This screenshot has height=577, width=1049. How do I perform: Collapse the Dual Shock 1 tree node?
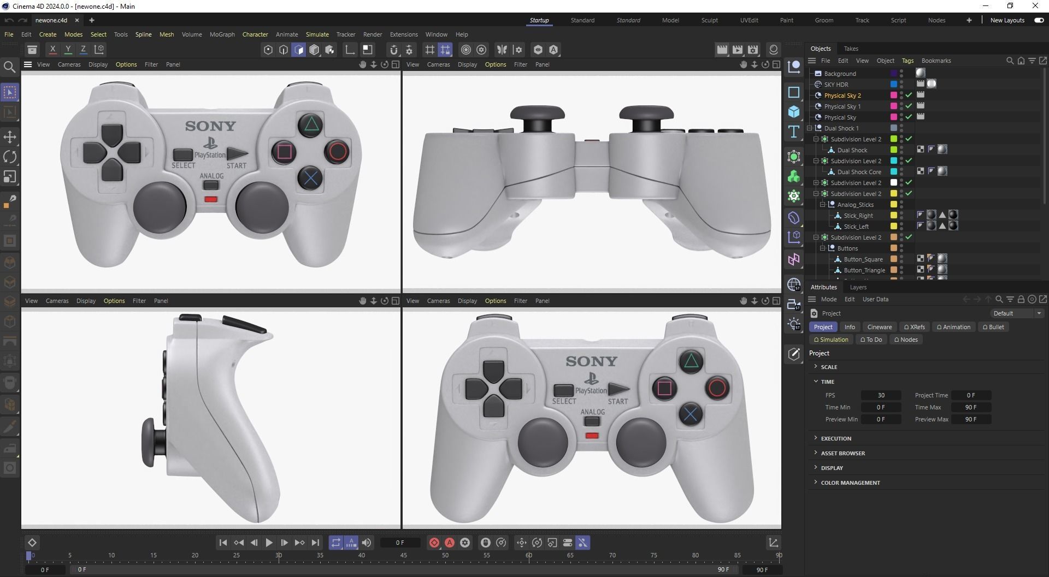click(810, 128)
